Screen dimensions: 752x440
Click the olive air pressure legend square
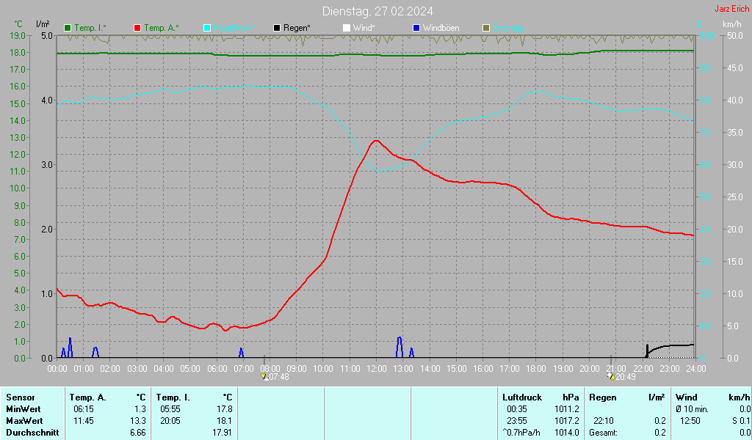[x=485, y=28]
